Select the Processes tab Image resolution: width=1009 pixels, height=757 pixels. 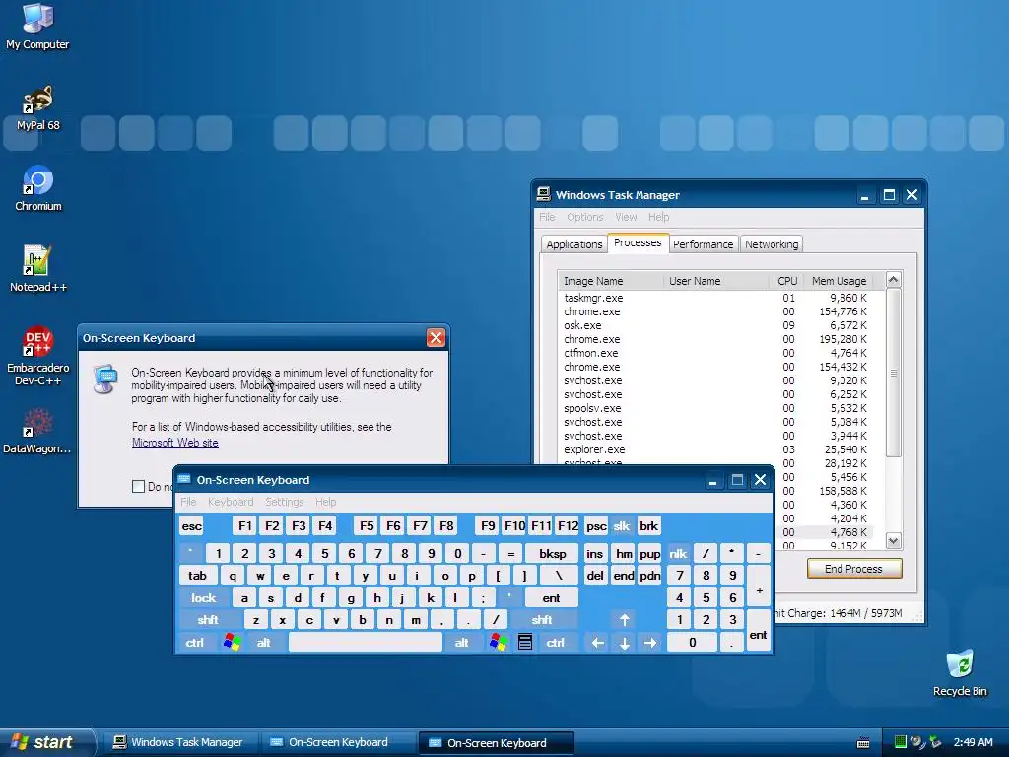(638, 242)
